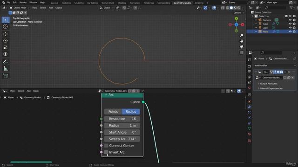The height and width of the screenshot is (167, 298).
Task: Select Radius mode on Arc node
Action: point(131,111)
